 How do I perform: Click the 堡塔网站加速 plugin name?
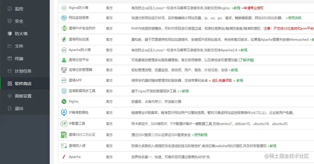click(79, 39)
